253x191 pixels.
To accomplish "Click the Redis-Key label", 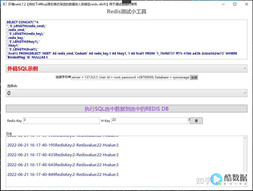I will point(14,121).
